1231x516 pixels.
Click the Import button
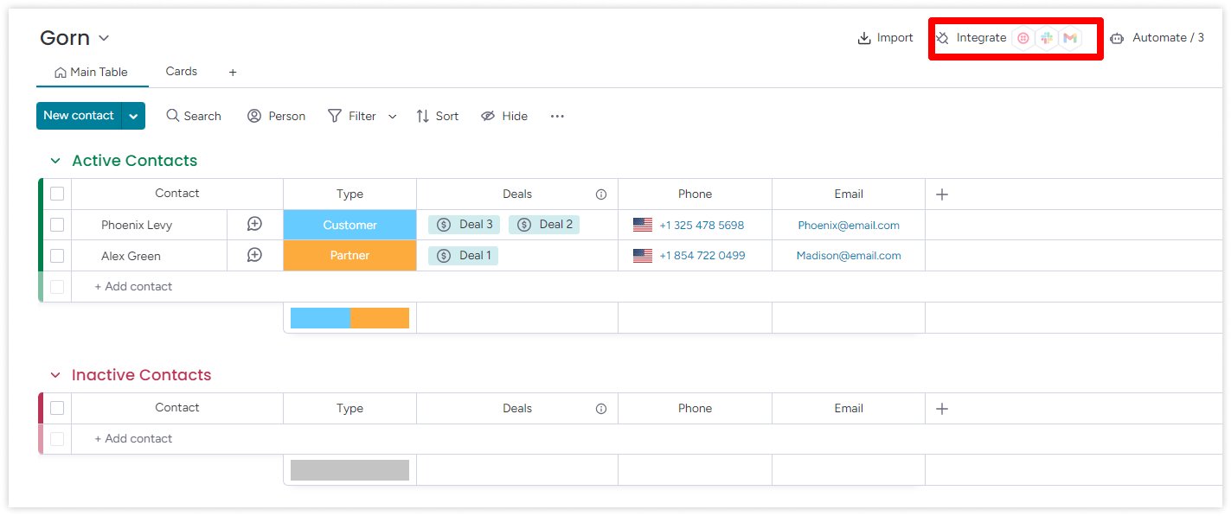tap(885, 38)
